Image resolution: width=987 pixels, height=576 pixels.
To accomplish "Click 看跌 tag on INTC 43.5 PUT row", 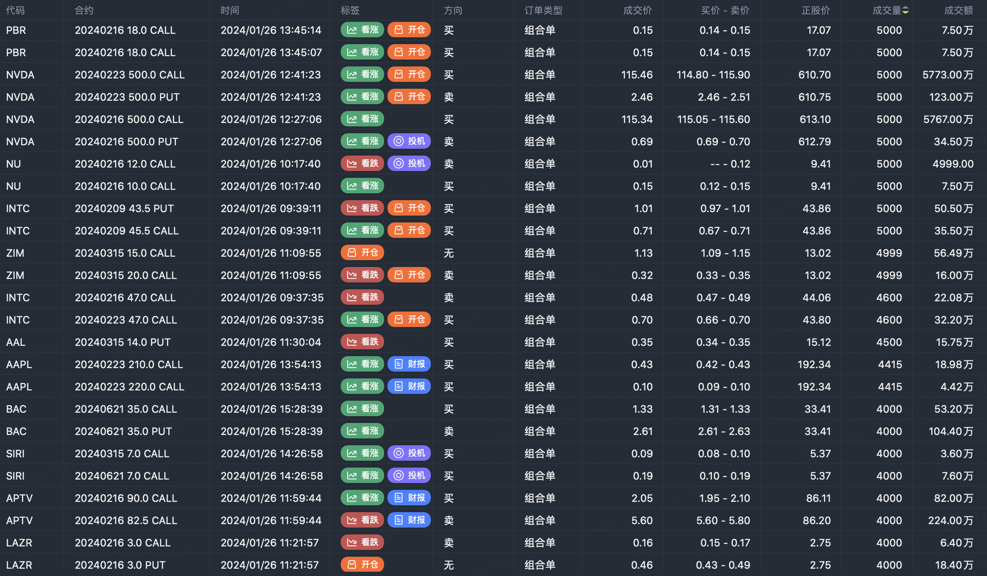I will pyautogui.click(x=362, y=208).
